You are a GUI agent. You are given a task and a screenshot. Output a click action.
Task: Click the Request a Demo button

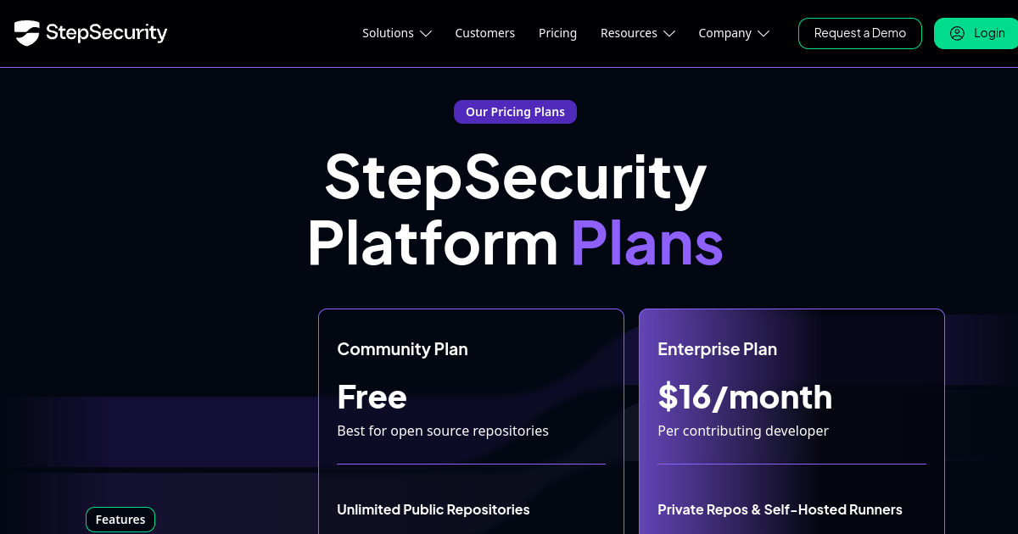coord(859,33)
